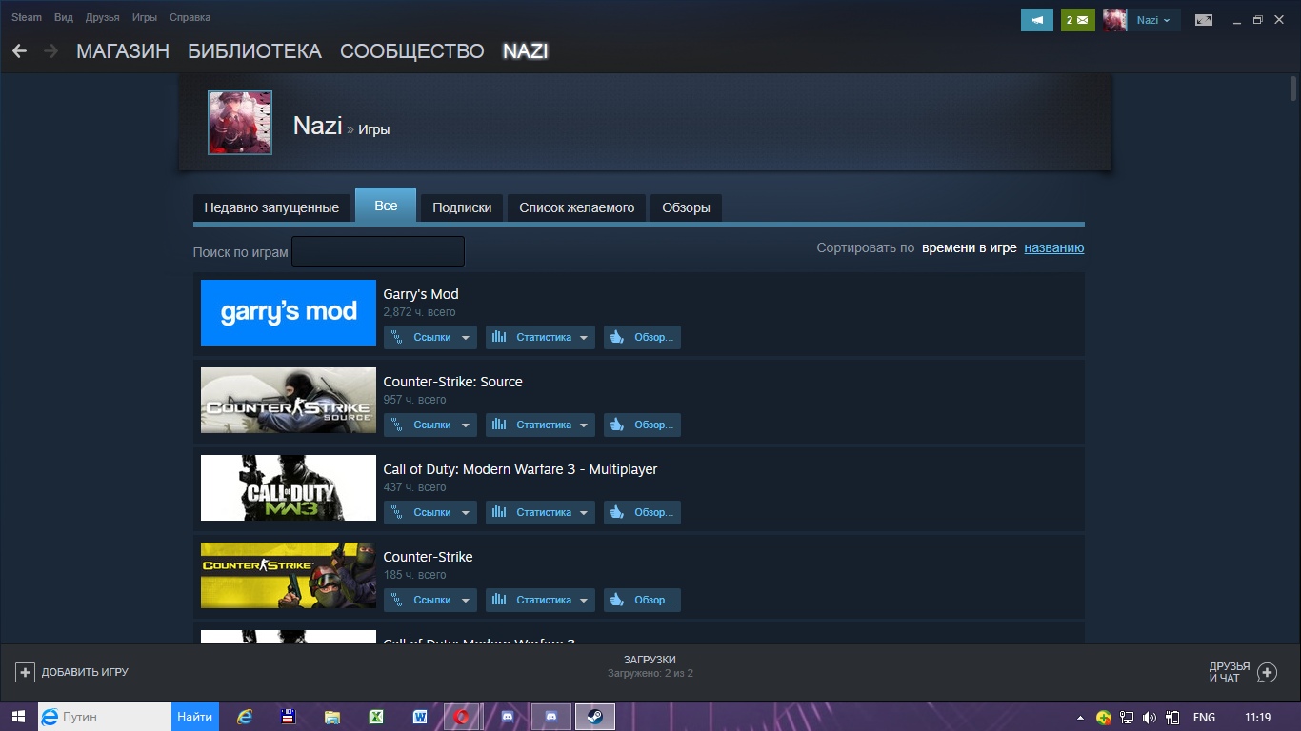Image resolution: width=1301 pixels, height=731 pixels.
Task: Expand account dropdown in title bar
Action: tap(1153, 20)
